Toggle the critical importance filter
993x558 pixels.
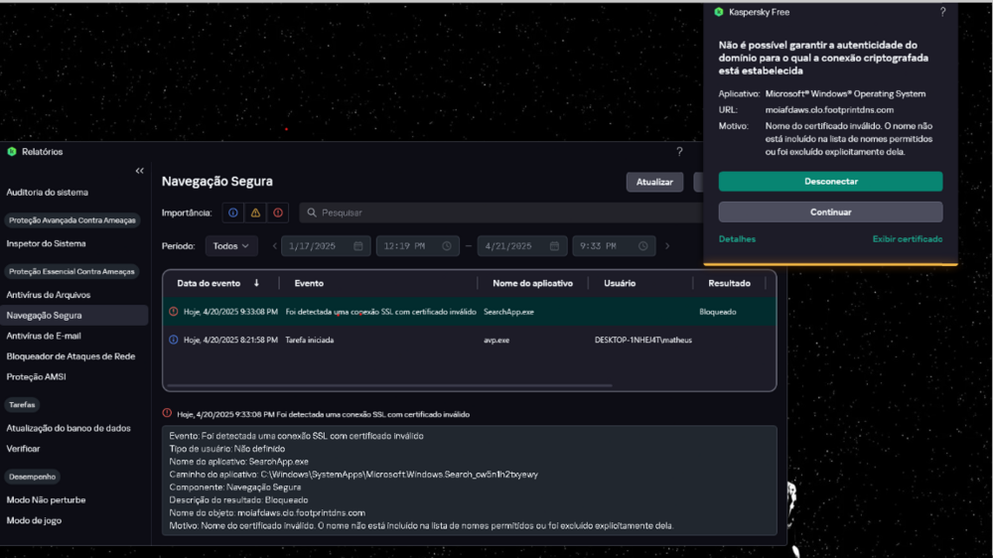click(x=278, y=212)
